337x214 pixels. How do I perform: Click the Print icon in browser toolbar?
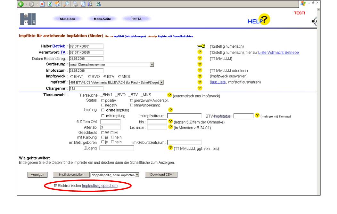75,4
